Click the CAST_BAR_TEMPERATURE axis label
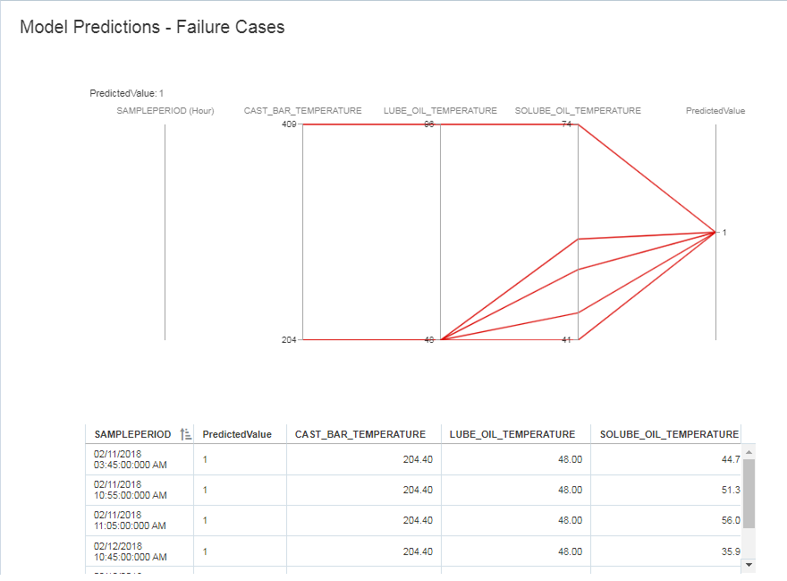 302,110
